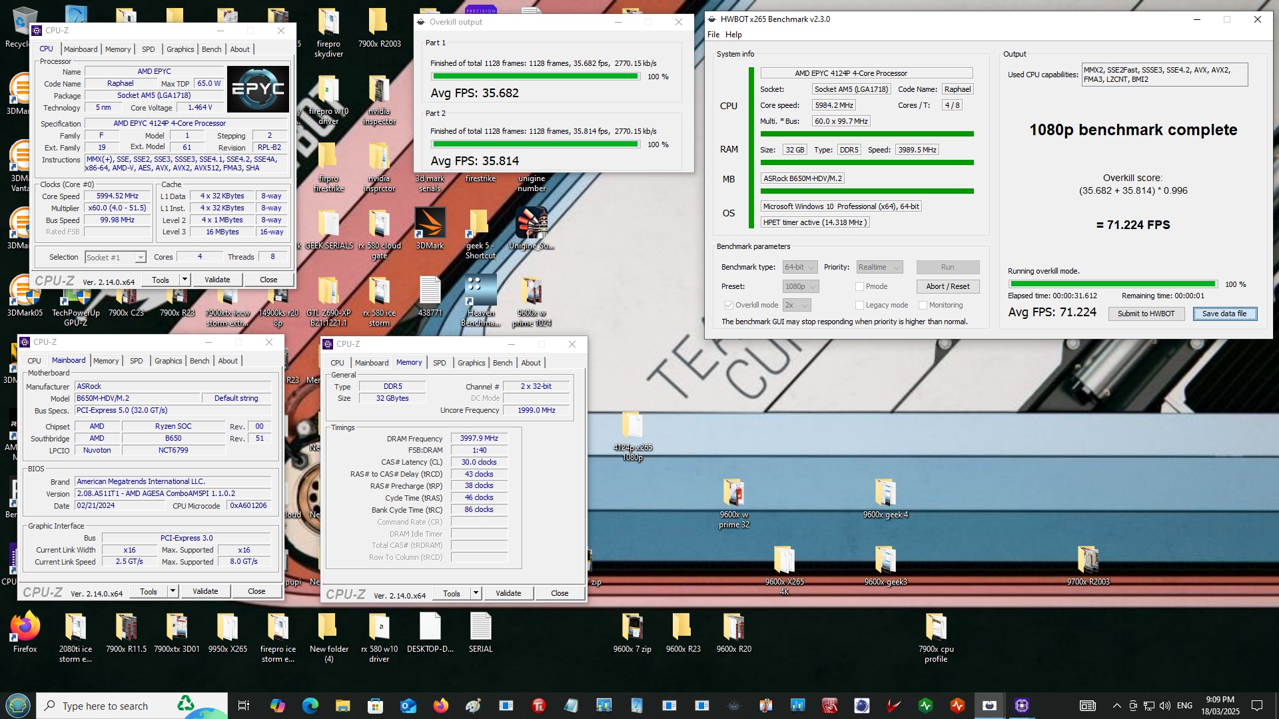Click the Abort / Reset button
The height and width of the screenshot is (719, 1279).
point(947,286)
